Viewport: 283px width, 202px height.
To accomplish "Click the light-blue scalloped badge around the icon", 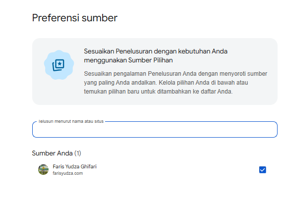I will 59,65.
